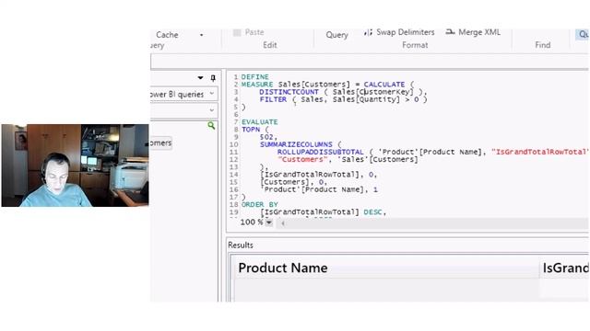Screen dimensions: 590x331
Task: Open the 100 % zoom dropdown
Action: pyautogui.click(x=269, y=223)
